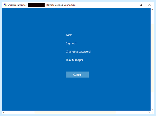The height and width of the screenshot is (116, 156).
Task: Close the Remote Desktop Connection window
Action: pyautogui.click(x=149, y=5)
